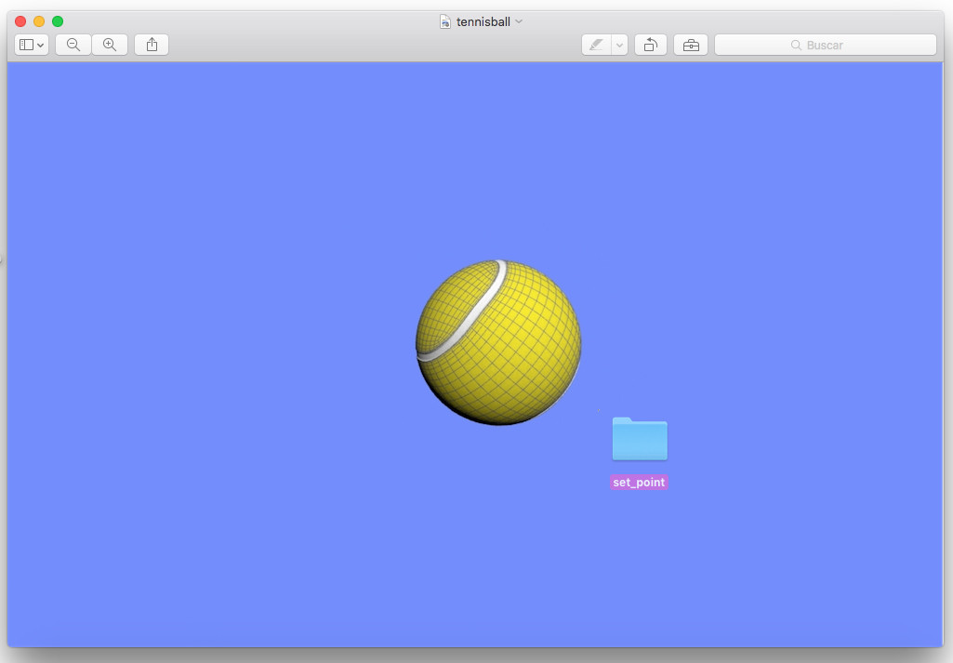Click the magnifying glass in Buscar field

[x=796, y=45]
